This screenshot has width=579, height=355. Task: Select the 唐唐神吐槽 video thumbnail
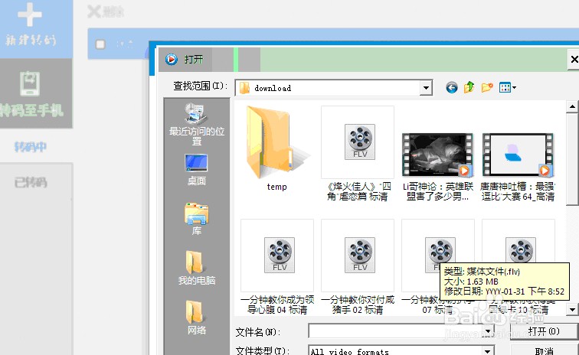click(518, 155)
